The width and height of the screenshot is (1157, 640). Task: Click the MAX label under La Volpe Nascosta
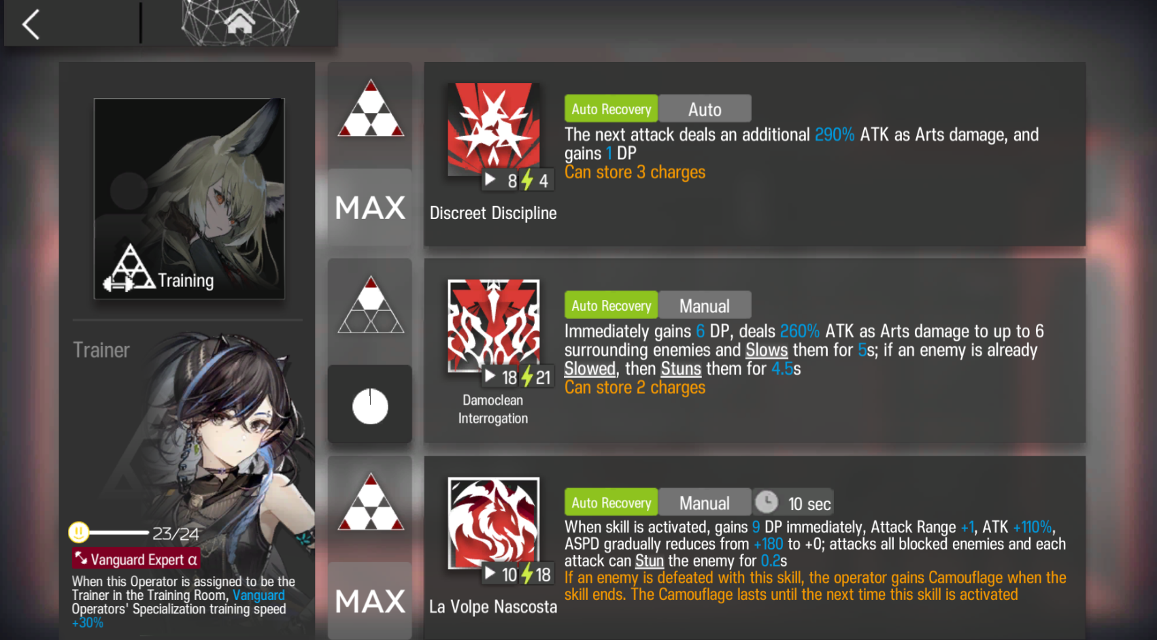(x=370, y=601)
